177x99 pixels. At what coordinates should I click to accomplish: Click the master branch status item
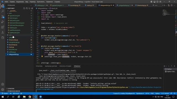click(x=5, y=94)
